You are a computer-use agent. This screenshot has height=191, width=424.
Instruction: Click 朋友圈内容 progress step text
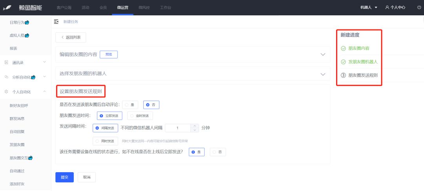click(x=359, y=48)
